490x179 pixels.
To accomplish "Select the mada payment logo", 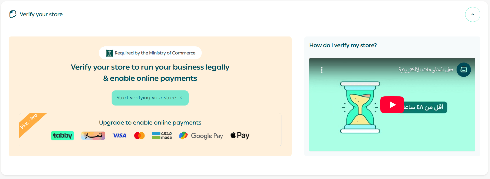I will 162,135.
